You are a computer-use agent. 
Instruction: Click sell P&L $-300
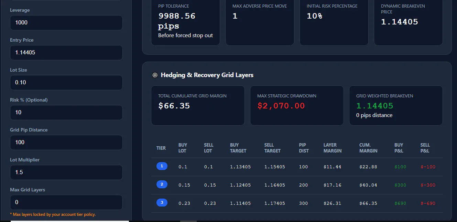pos(428,185)
